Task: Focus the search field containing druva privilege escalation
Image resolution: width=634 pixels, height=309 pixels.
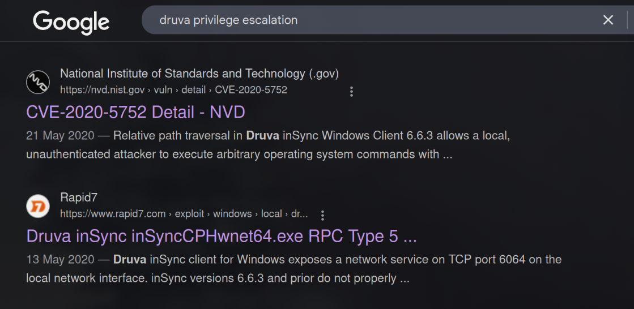Action: (368, 20)
